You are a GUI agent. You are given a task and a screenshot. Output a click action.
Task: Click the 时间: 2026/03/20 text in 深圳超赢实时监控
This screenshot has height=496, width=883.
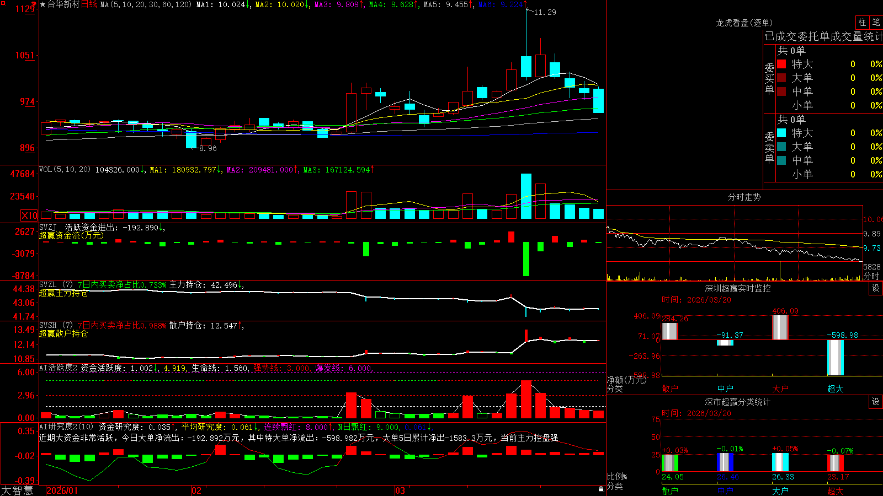point(696,300)
